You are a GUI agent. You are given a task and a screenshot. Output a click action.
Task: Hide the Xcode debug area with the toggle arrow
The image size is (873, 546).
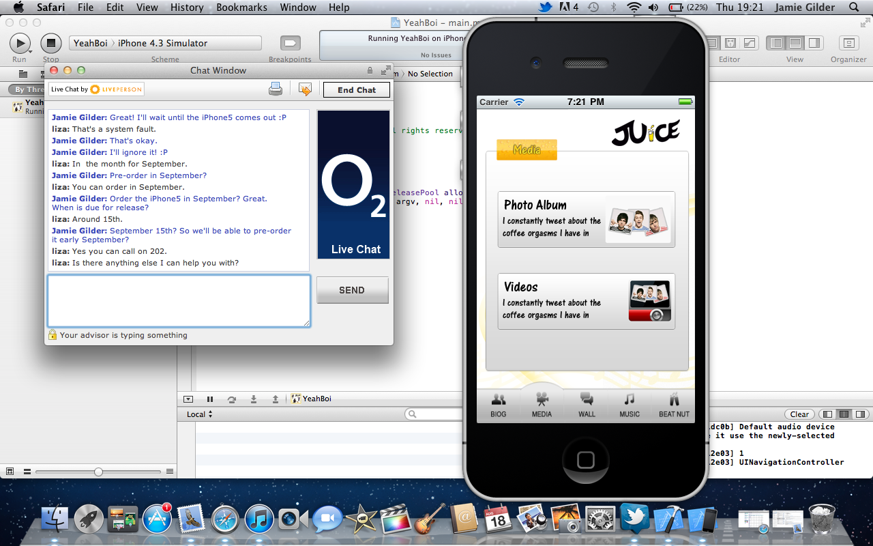pyautogui.click(x=188, y=399)
